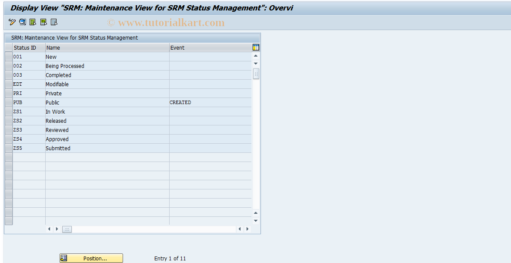This screenshot has height=263, width=511.
Task: Select row selector for status ZS2
Action: (9, 121)
